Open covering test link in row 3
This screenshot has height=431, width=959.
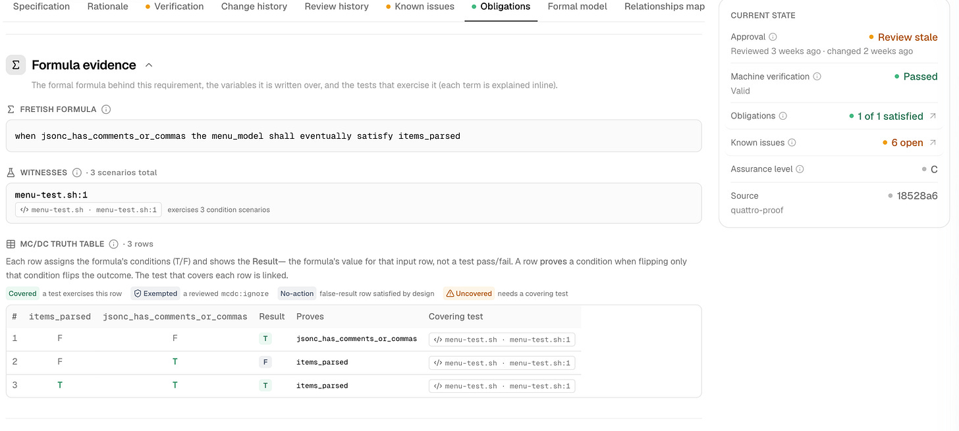click(x=502, y=386)
